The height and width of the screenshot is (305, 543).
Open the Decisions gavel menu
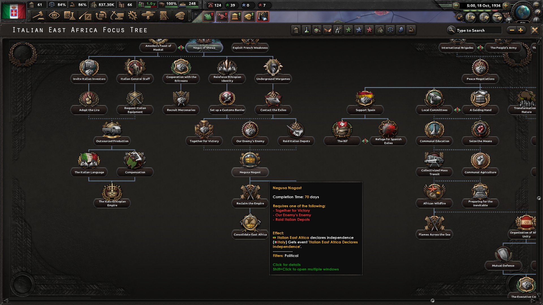39,16
